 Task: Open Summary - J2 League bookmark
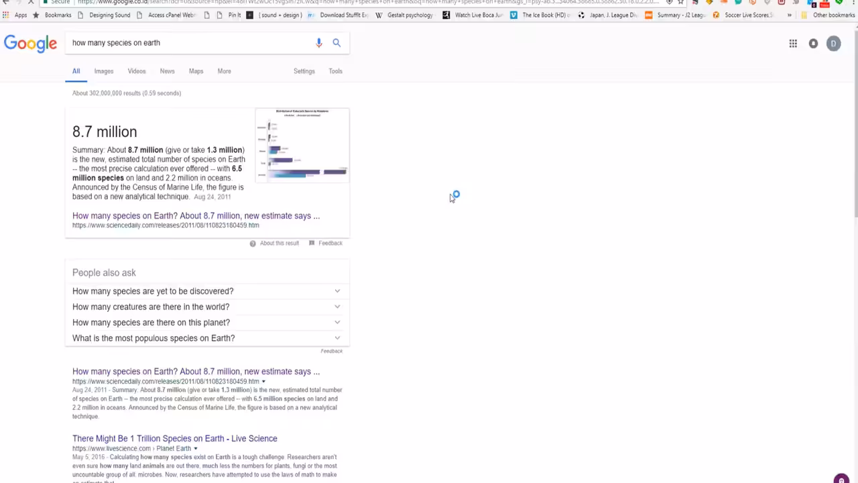pos(675,15)
